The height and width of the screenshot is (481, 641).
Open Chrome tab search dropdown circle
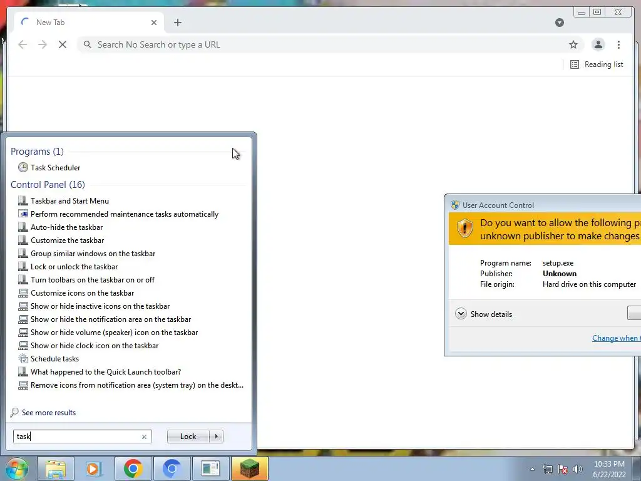(x=560, y=23)
